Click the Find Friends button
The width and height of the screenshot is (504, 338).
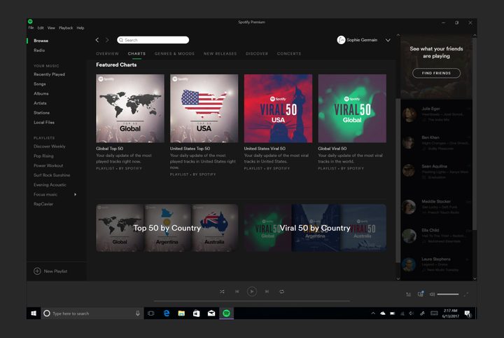click(436, 73)
